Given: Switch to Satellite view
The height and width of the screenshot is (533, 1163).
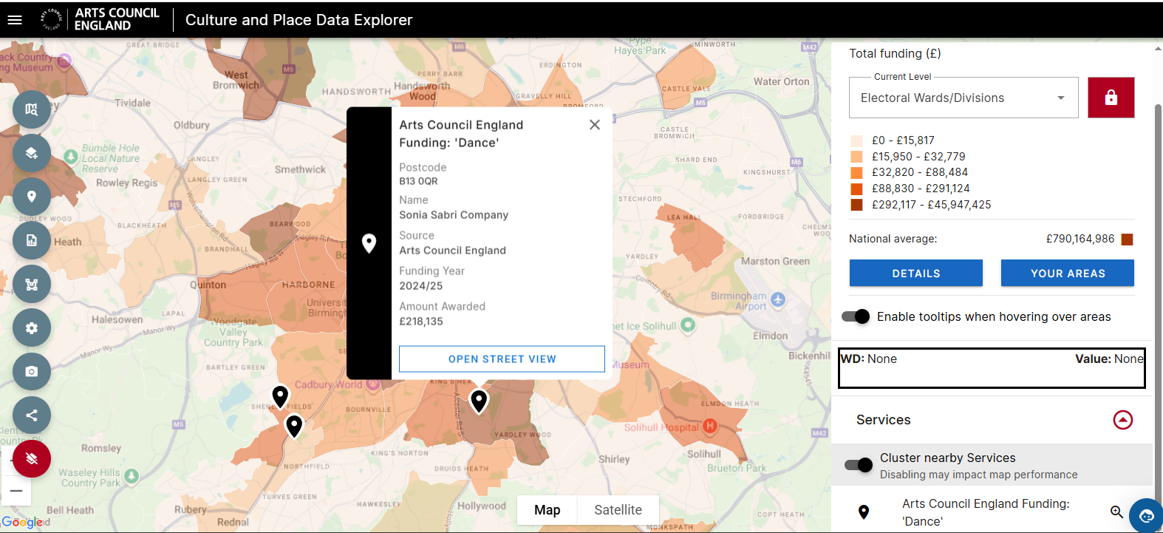Looking at the screenshot, I should tap(618, 510).
